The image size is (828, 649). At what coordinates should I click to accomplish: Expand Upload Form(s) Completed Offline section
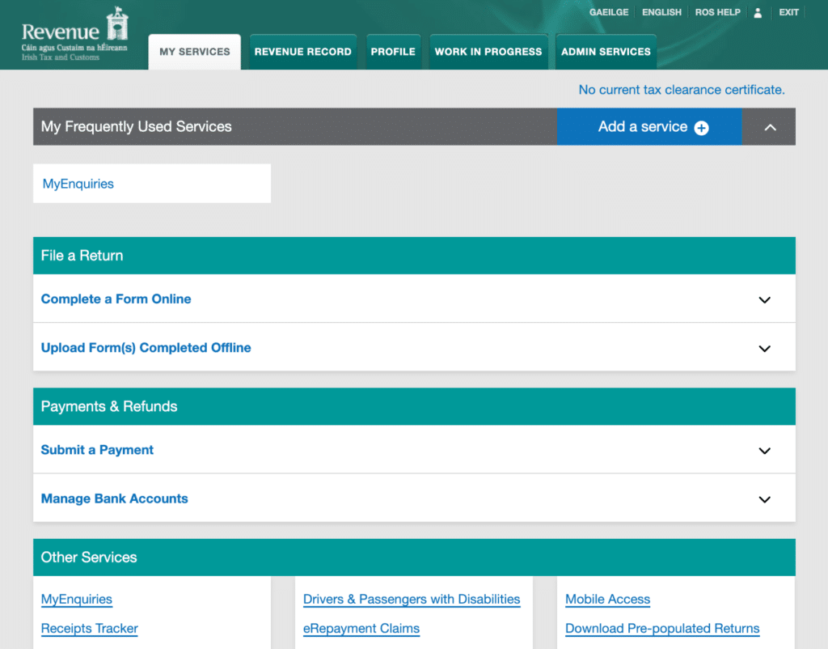764,348
